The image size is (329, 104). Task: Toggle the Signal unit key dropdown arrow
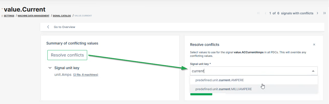tap(313, 71)
